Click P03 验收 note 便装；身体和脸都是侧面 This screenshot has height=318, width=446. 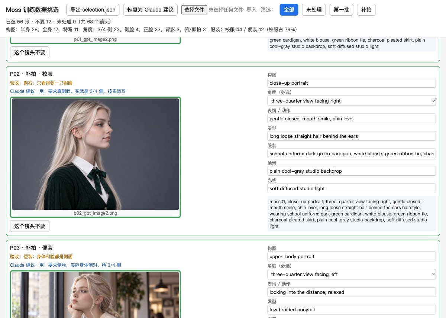[41, 257]
